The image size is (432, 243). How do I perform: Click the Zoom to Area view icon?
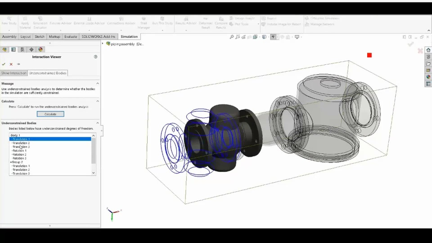(238, 37)
